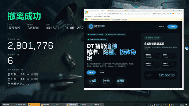Click the 内核级 stat badge
Screen dimensions: 189x106
pyautogui.click(x=92, y=81)
